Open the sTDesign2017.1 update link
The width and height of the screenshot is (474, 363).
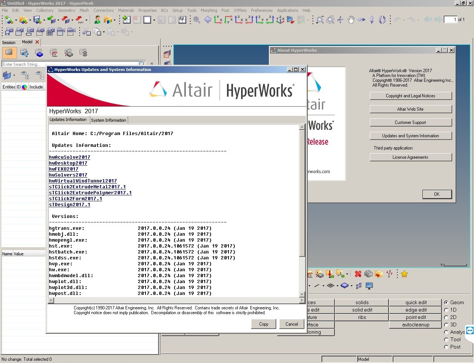click(x=70, y=205)
